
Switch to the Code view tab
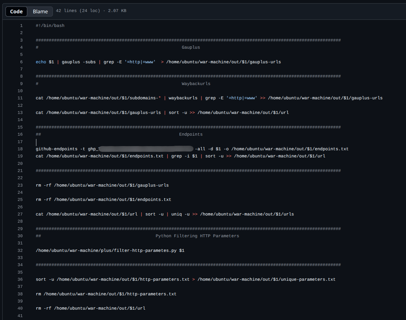[16, 11]
